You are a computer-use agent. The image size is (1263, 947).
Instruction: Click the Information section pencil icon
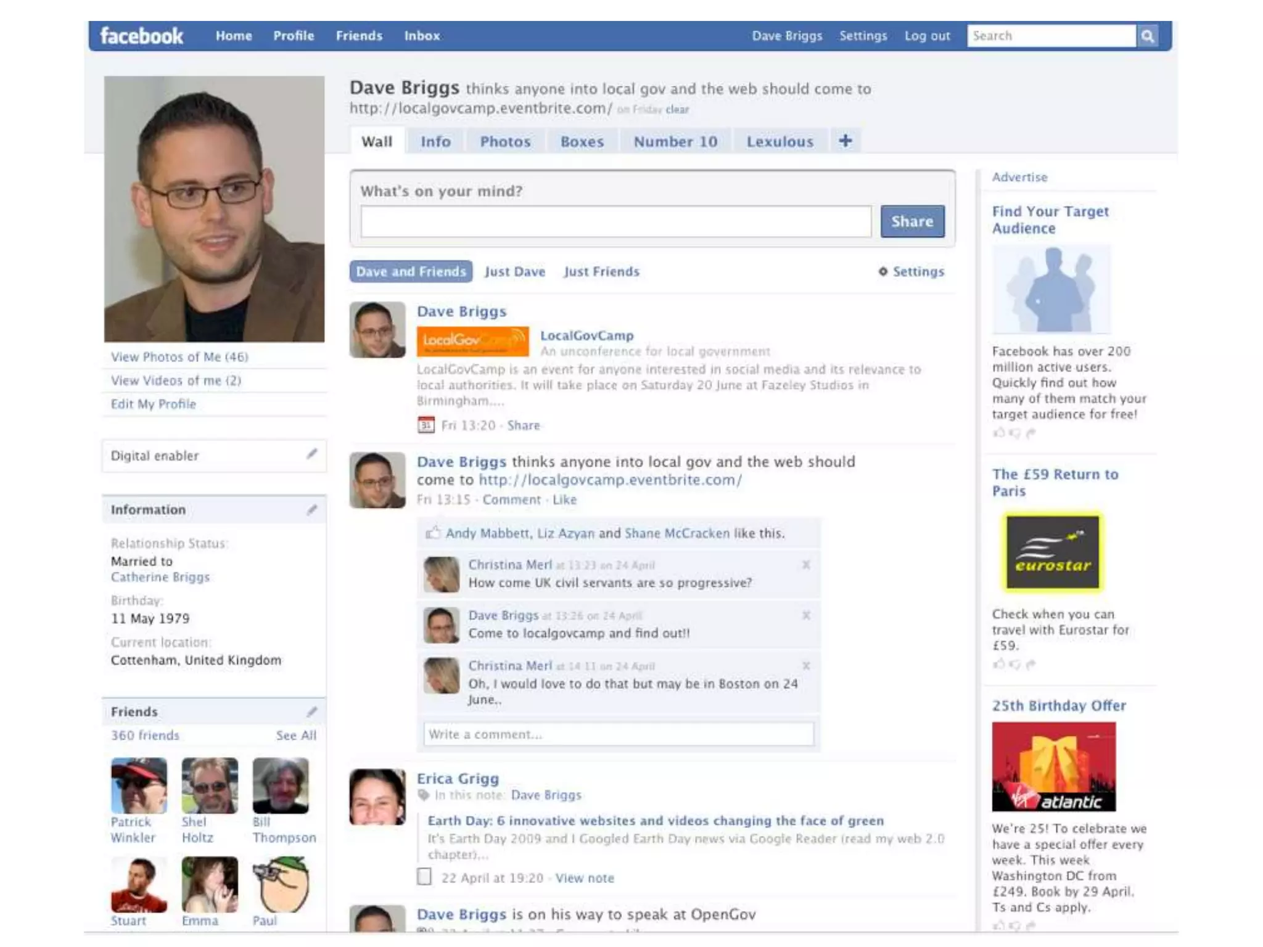312,510
